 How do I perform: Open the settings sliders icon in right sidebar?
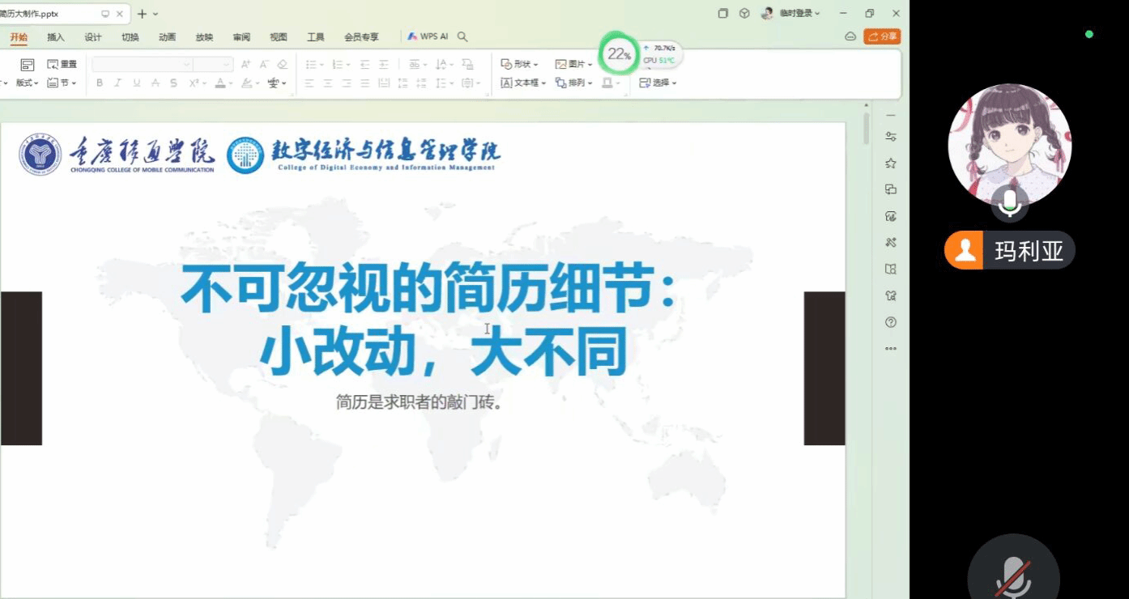point(891,137)
